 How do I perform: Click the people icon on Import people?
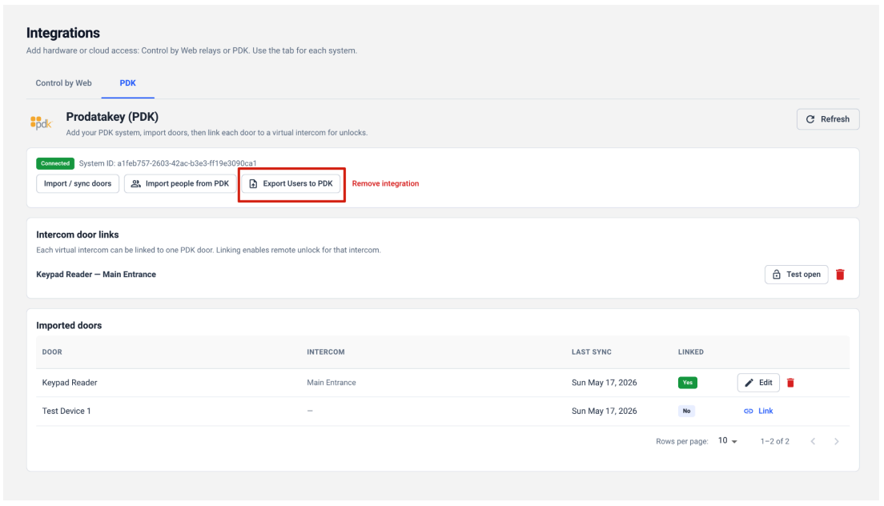(136, 183)
